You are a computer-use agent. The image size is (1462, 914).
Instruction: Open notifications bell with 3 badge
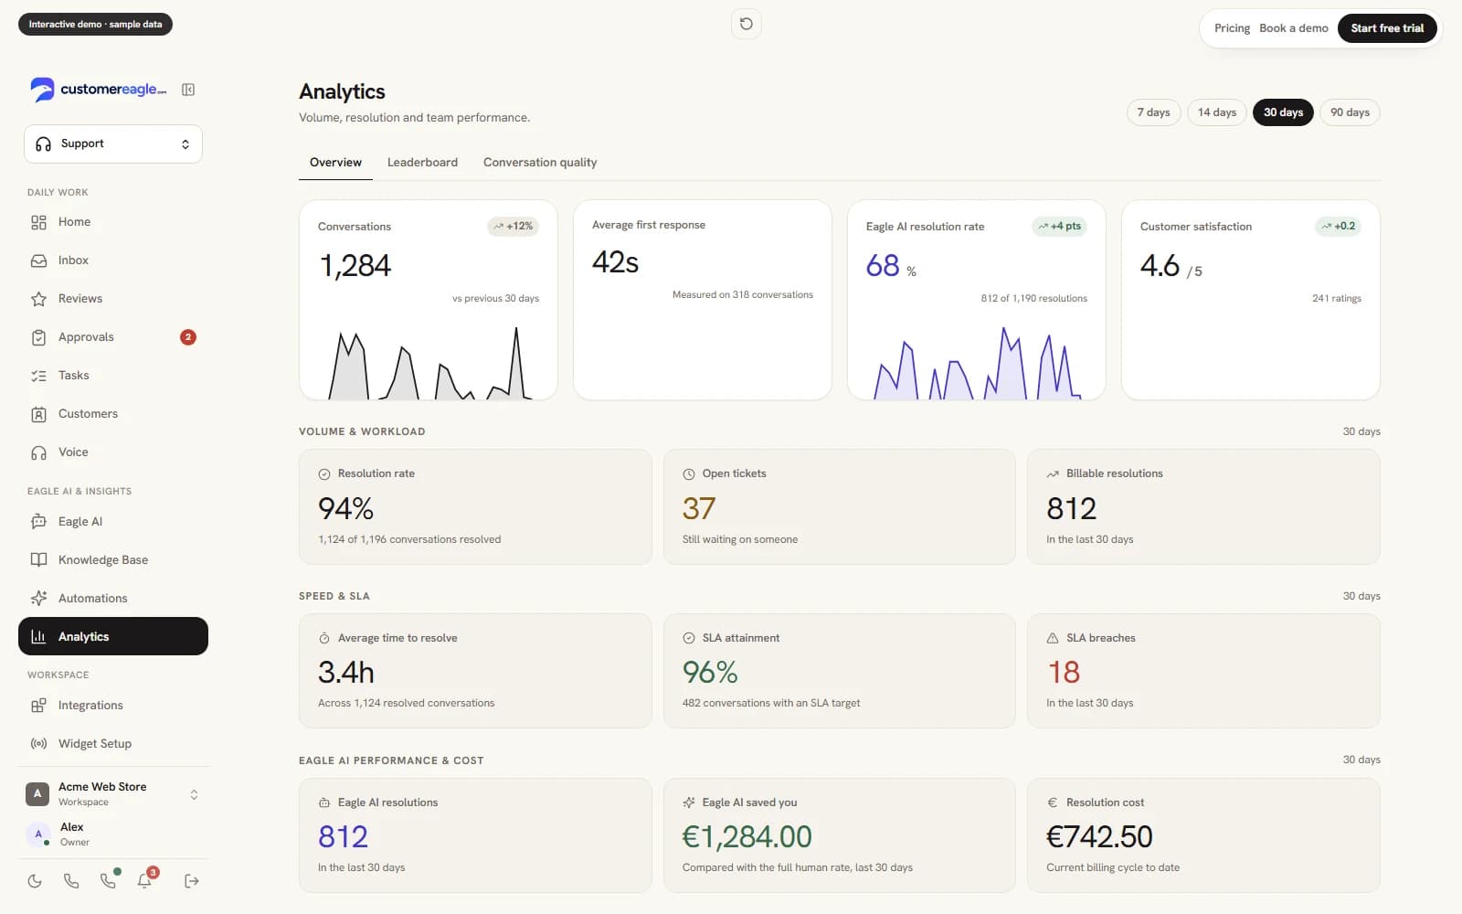coord(145,880)
